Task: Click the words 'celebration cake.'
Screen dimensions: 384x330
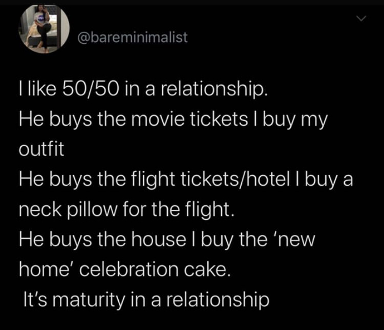Action: click(155, 269)
